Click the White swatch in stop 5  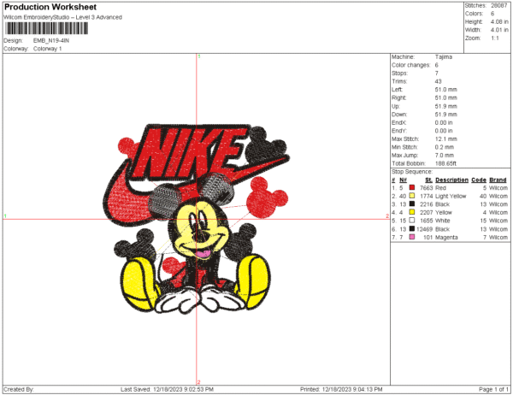pos(412,221)
